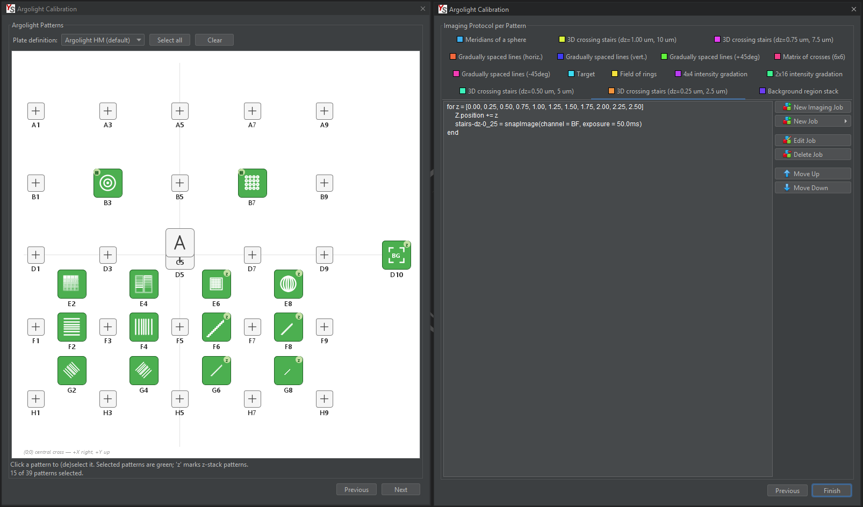This screenshot has width=863, height=507.
Task: Toggle meridians of a sphere pattern E8
Action: tap(289, 284)
